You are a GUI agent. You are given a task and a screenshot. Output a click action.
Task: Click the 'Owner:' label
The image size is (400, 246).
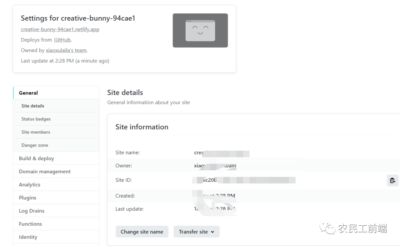(x=124, y=165)
